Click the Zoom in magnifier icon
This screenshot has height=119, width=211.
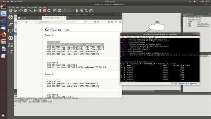[82, 11]
